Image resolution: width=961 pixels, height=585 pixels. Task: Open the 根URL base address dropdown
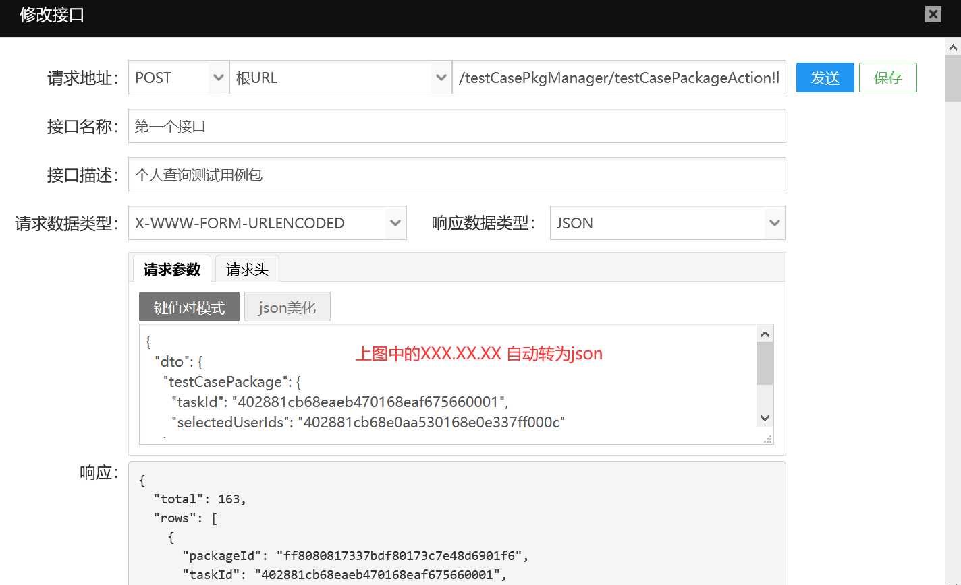point(341,78)
